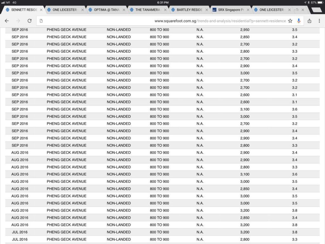Select SEP 2016 in the 2,850 row
Viewport: 325px width, 244px height.
tap(20, 37)
